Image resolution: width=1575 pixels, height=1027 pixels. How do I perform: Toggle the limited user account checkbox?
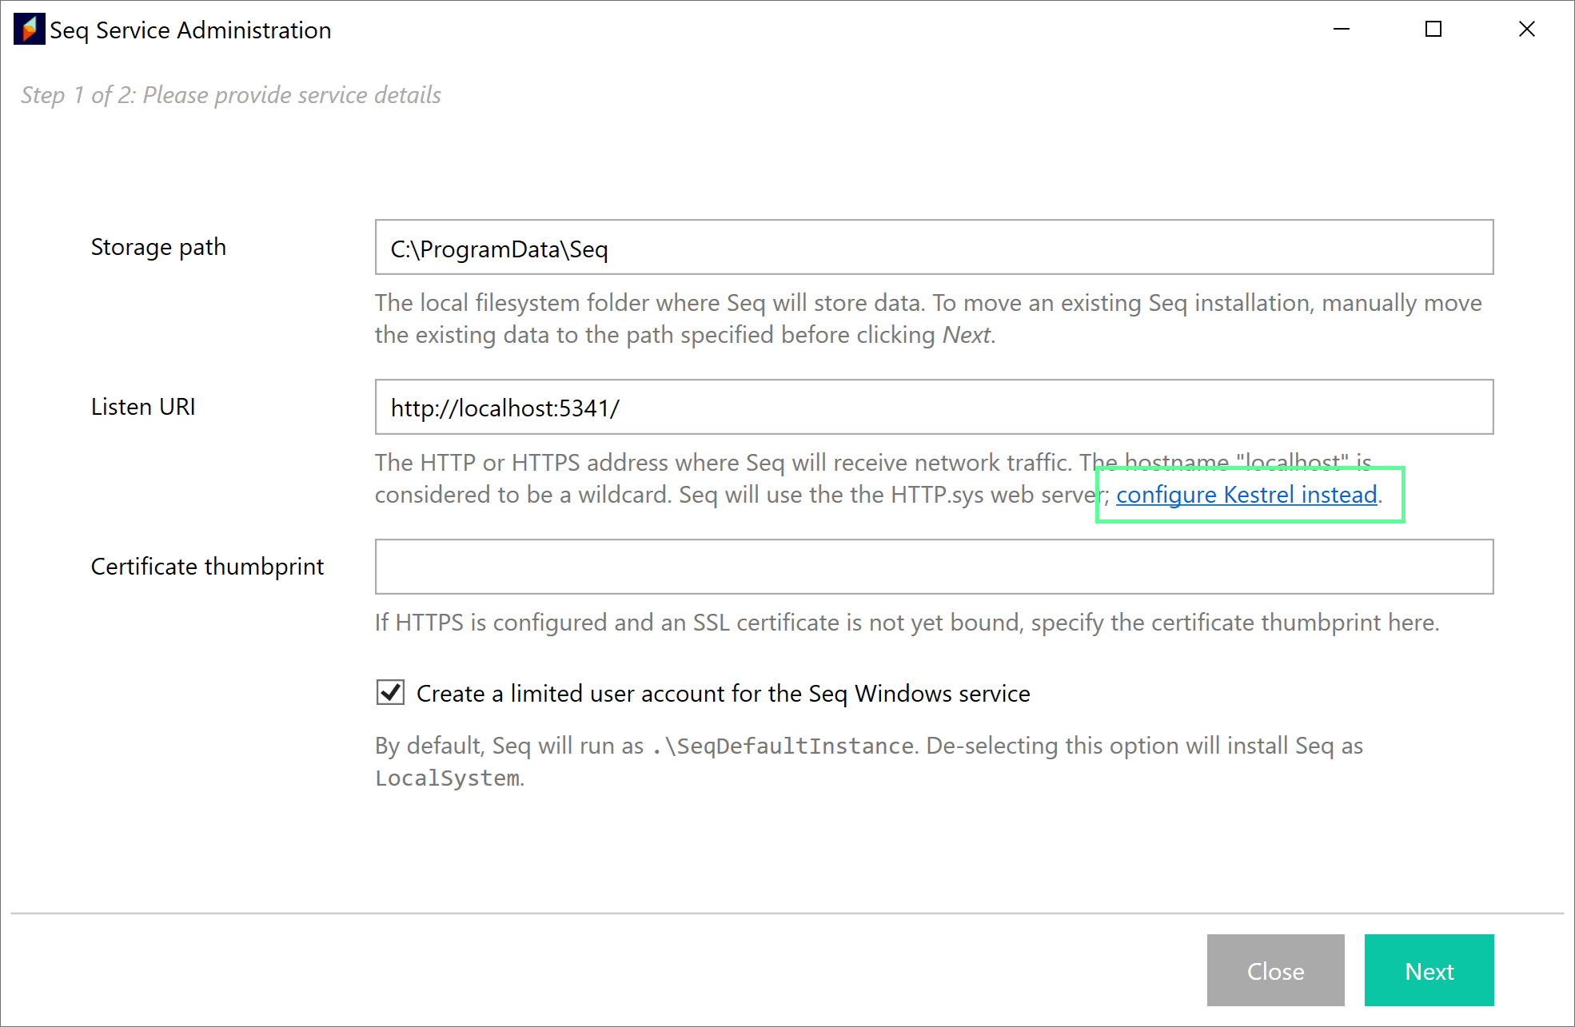coord(390,692)
